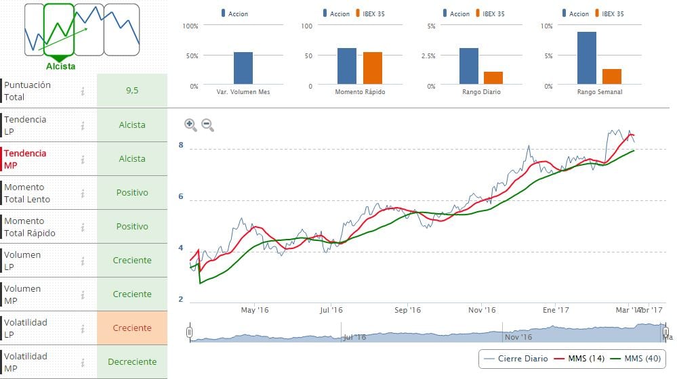Show info for Volatilidad LP row

(83, 328)
